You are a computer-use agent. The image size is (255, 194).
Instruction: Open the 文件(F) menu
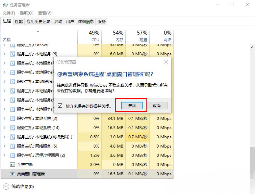(x=9, y=13)
